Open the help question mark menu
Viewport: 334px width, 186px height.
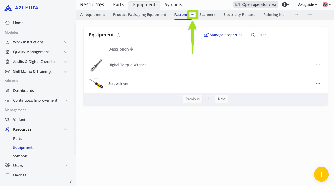285,4
